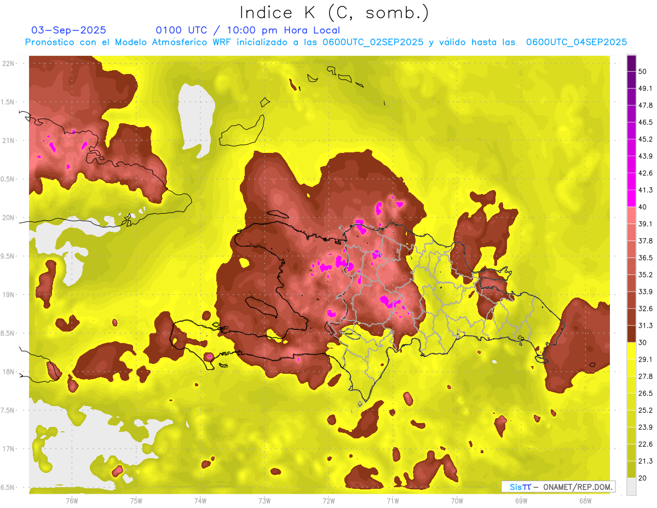Screen dimensions: 657x508
Task: Select the olive swatch between 20 and 21.3
Action: click(x=631, y=470)
